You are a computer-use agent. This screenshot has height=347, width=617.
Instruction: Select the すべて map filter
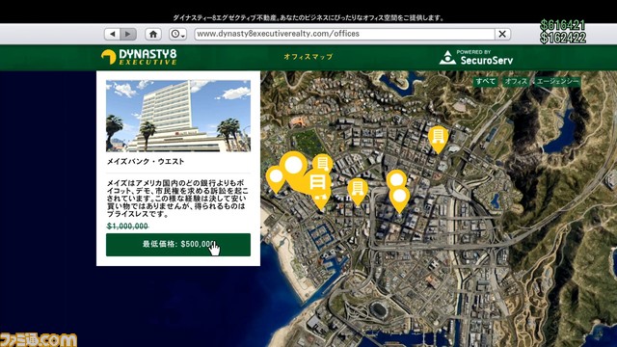[x=485, y=81]
